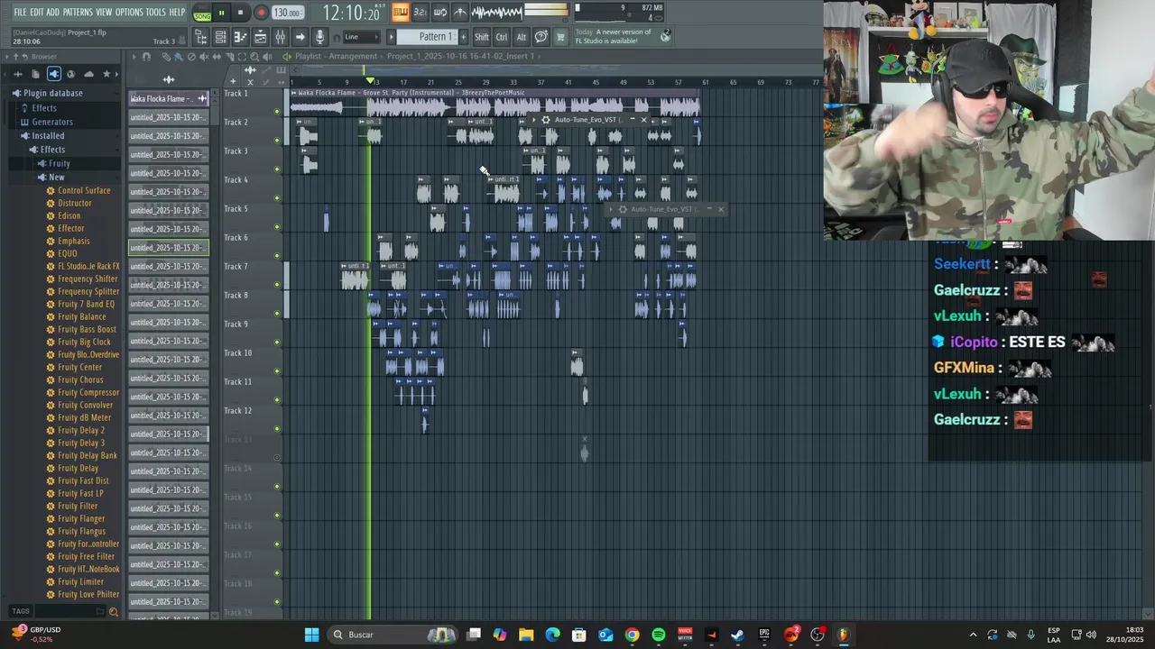Open the EDIT menu
1155x649 pixels.
[x=37, y=13]
